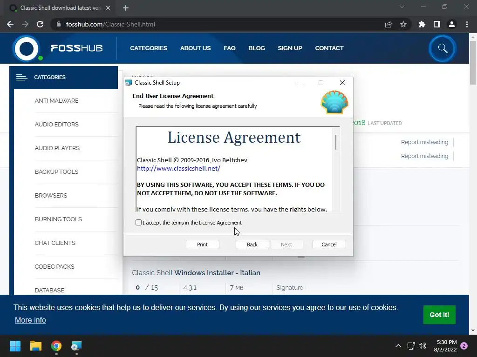Viewport: 477px width, 357px height.
Task: Click the site lock icon in address bar
Action: (x=59, y=24)
